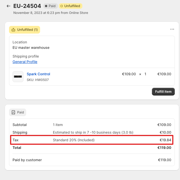Screen dimensions: 180x180
Task: Click the Paid receipt icon
Action: click(x=13, y=112)
